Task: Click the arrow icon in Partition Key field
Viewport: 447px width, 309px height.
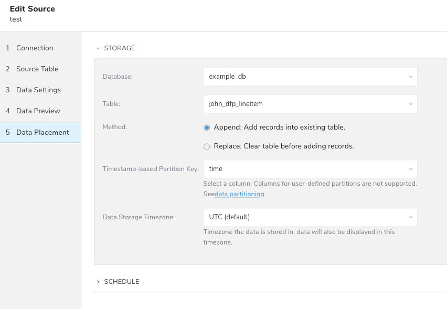Action: 410,169
